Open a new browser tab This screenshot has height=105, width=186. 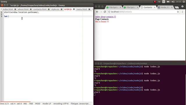coord(177,8)
